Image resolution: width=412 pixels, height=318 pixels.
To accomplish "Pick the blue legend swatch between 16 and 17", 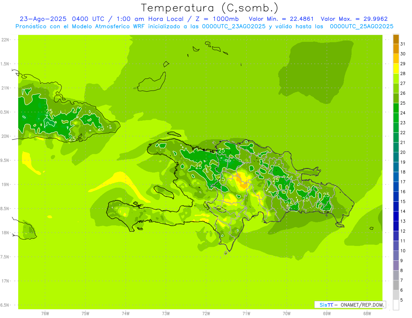I will click(x=396, y=187).
